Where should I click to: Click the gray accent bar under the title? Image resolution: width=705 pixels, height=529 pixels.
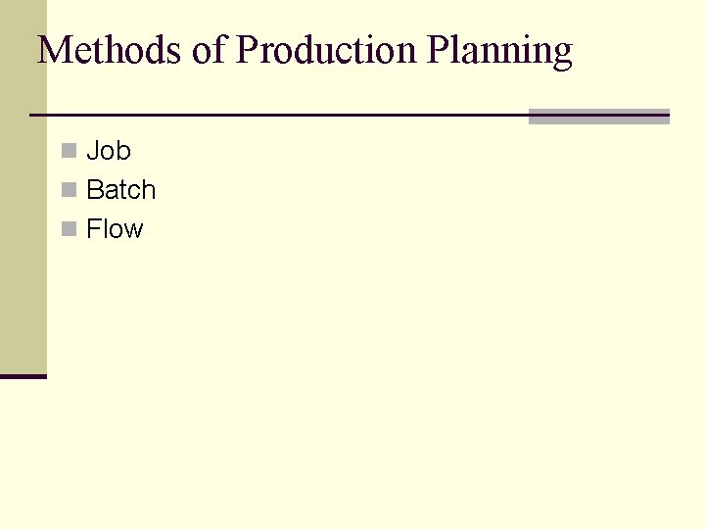(x=598, y=117)
